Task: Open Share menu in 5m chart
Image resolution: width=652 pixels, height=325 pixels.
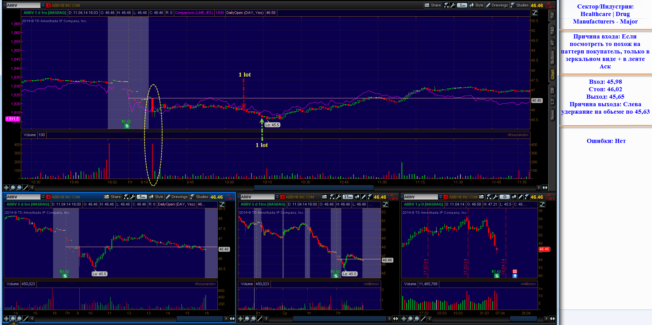Action: coord(113,197)
